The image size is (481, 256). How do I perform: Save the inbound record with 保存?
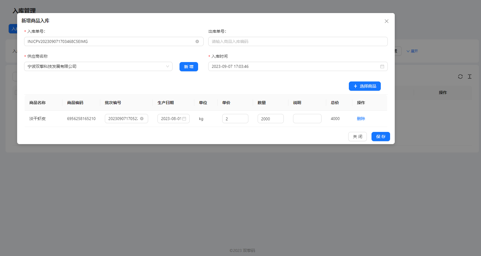click(x=381, y=137)
